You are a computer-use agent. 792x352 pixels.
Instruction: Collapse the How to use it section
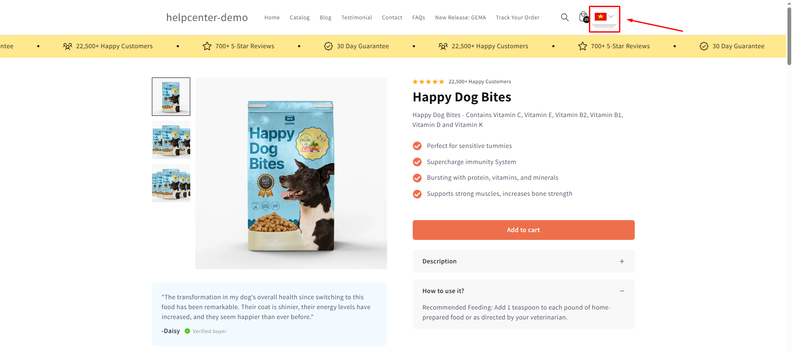click(622, 291)
